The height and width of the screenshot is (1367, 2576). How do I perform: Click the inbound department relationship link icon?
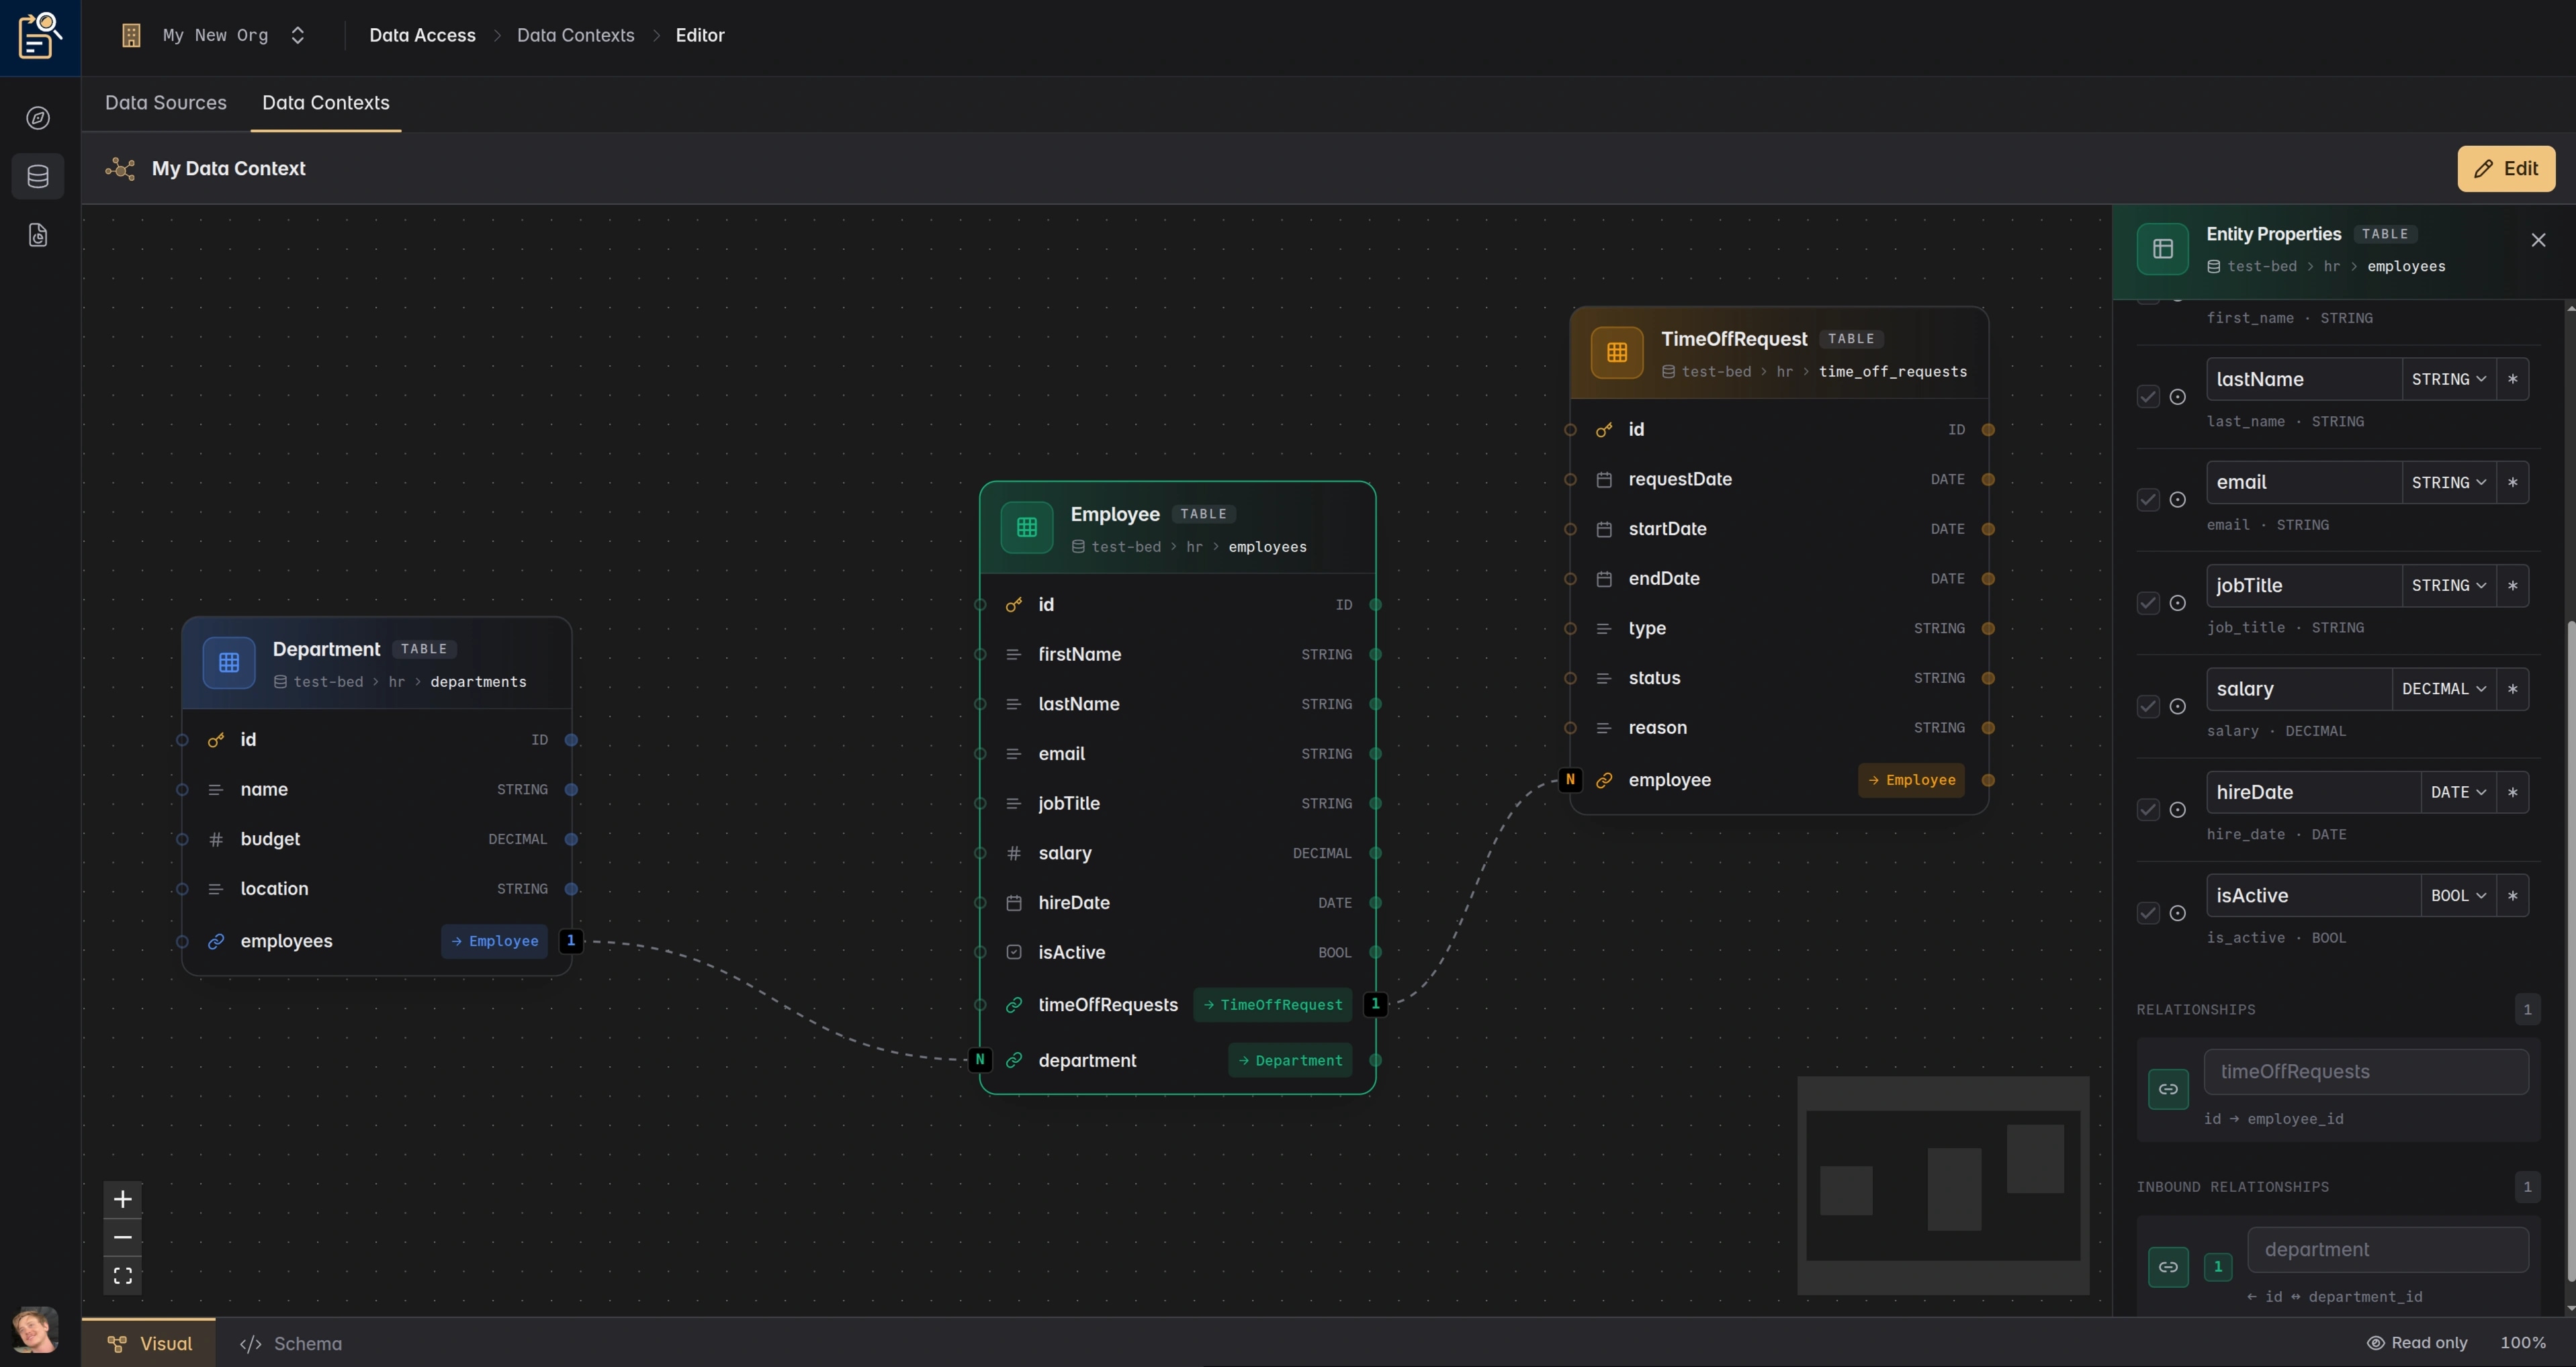coord(2168,1267)
